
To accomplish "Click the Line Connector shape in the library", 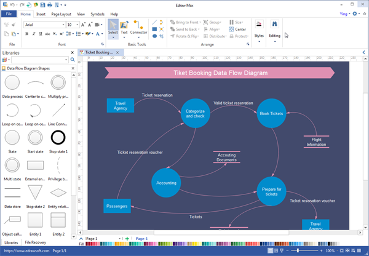I will pyautogui.click(x=58, y=110).
